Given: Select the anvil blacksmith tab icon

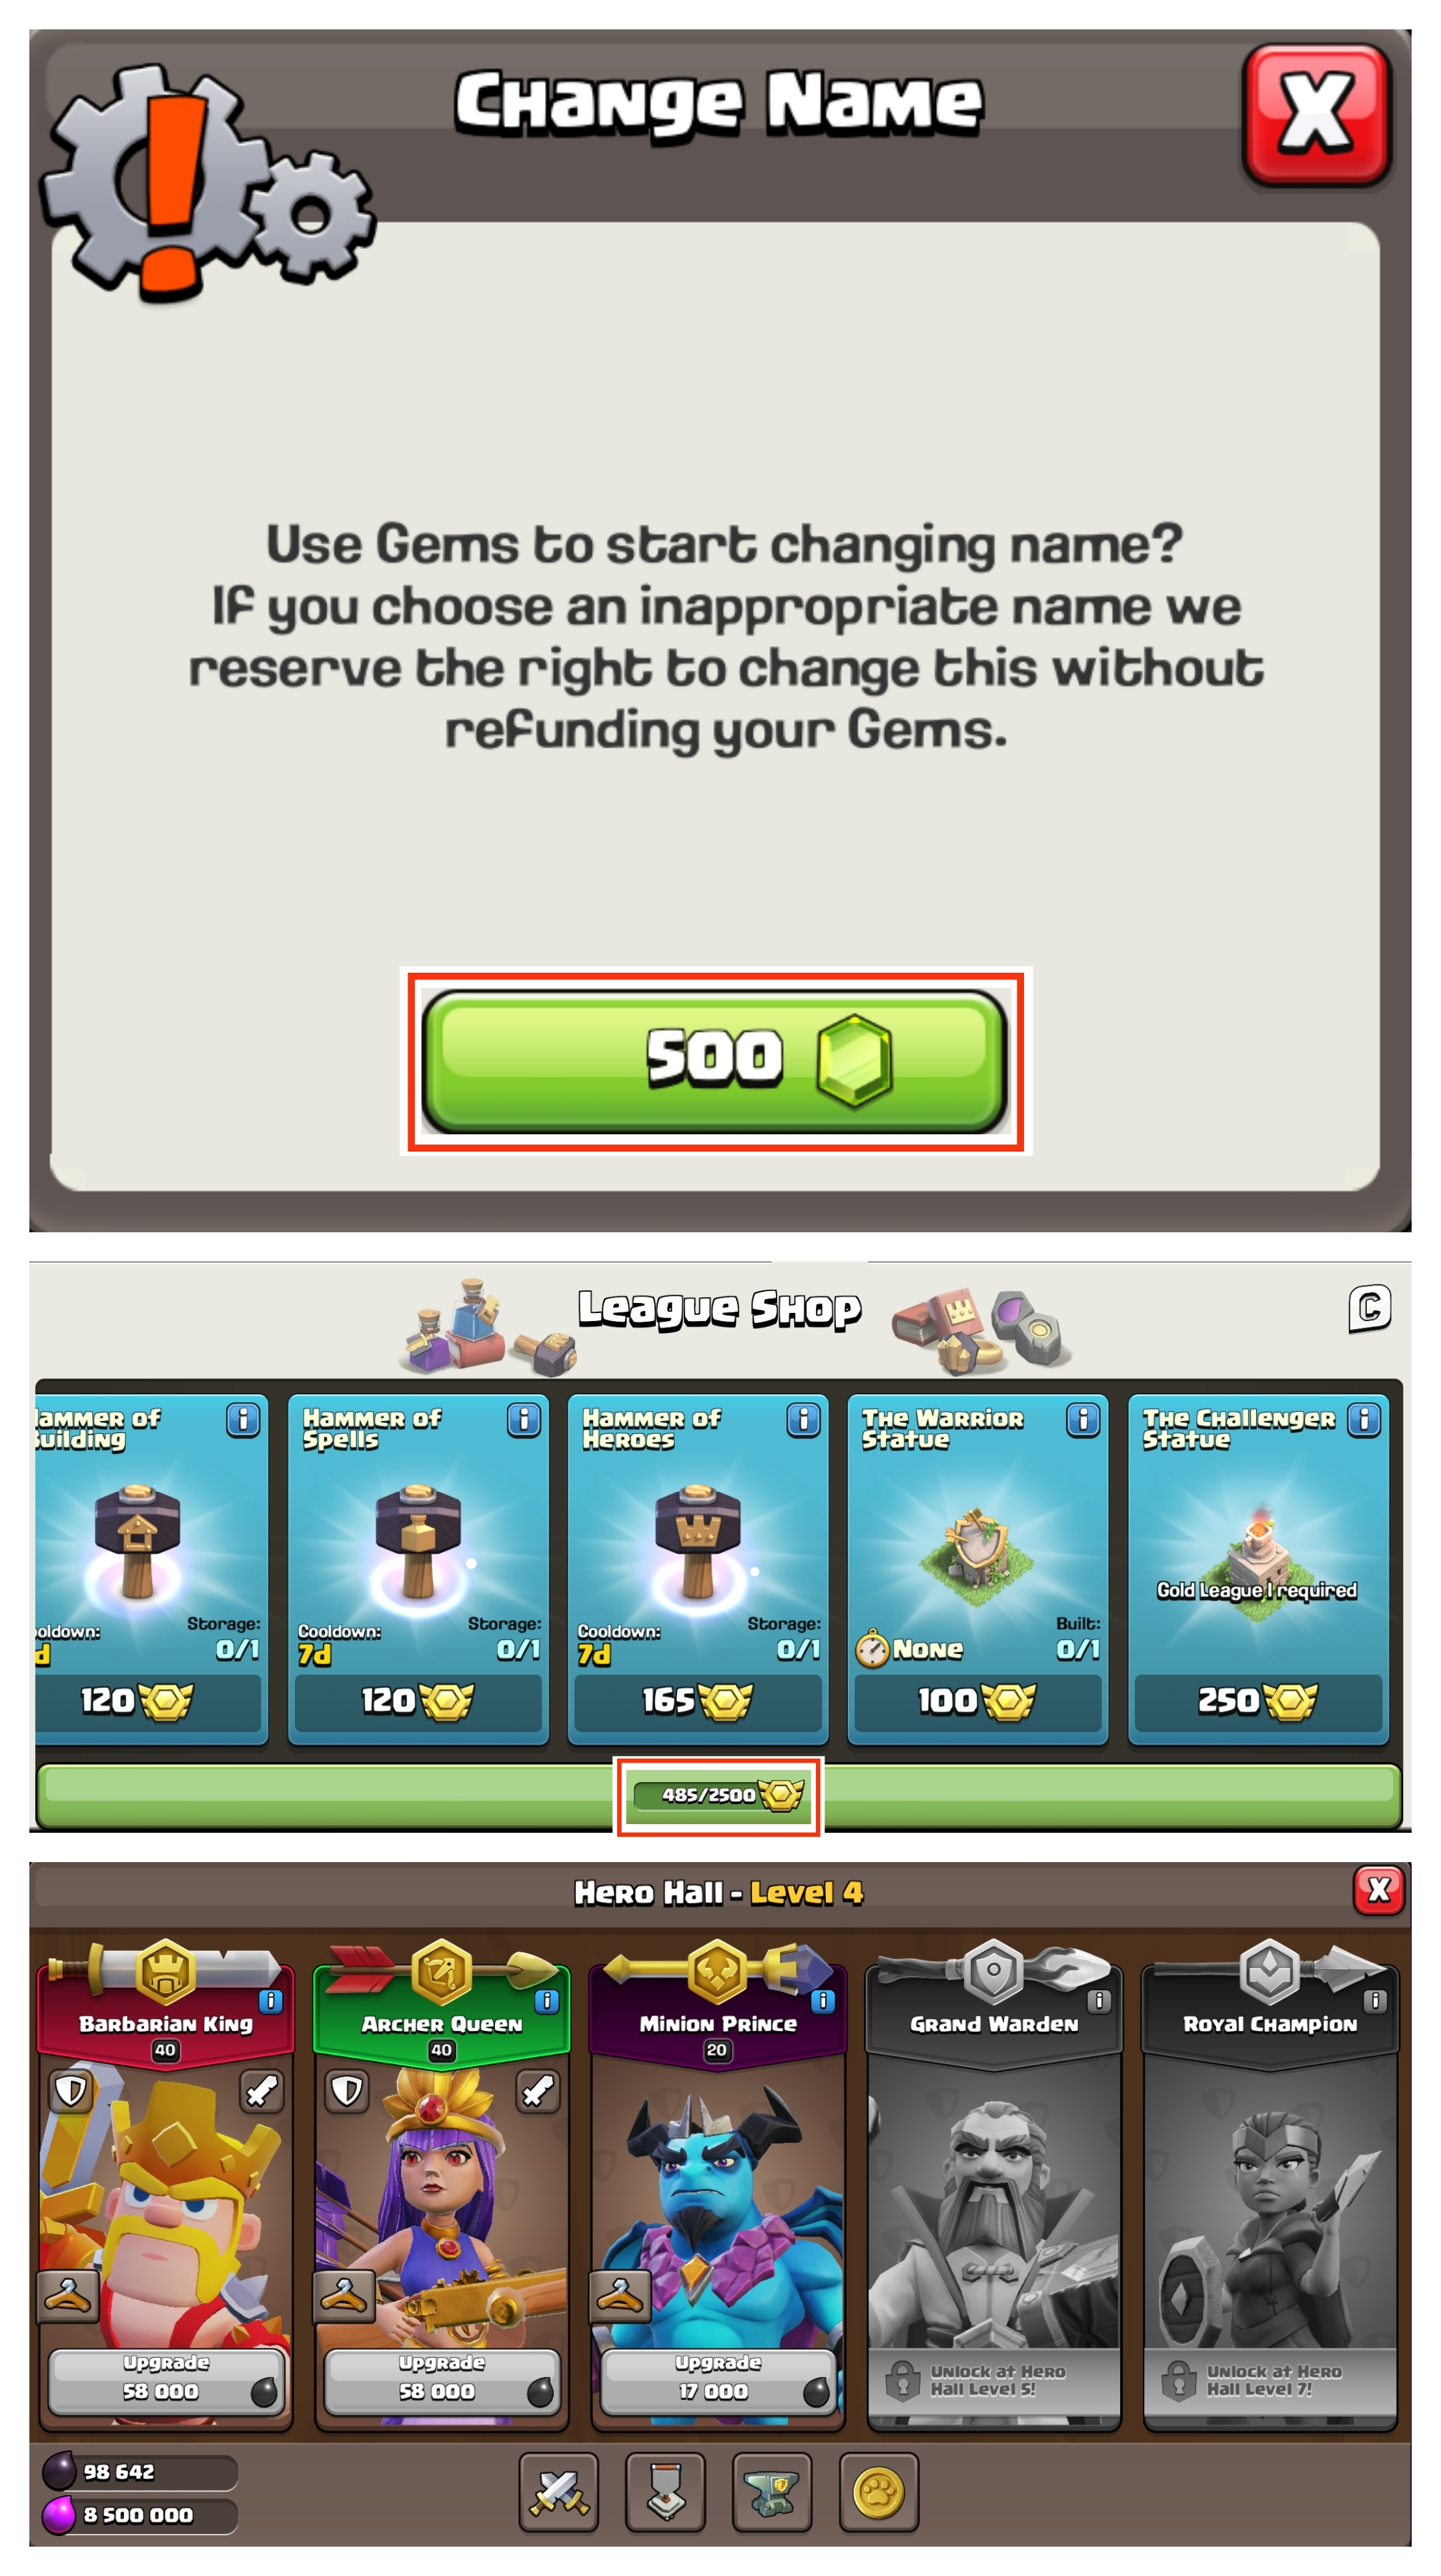Looking at the screenshot, I should point(772,2492).
